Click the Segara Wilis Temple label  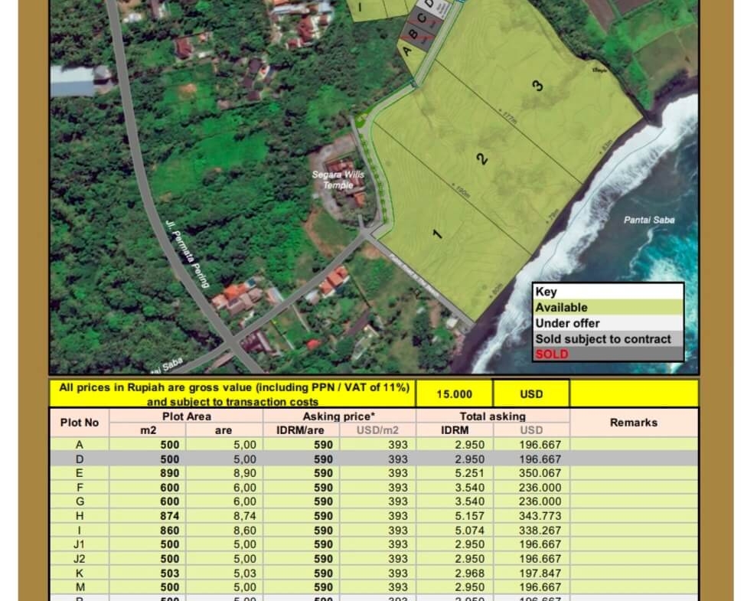click(338, 179)
